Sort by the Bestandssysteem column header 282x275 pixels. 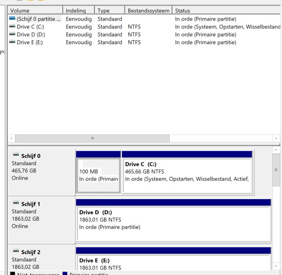148,11
